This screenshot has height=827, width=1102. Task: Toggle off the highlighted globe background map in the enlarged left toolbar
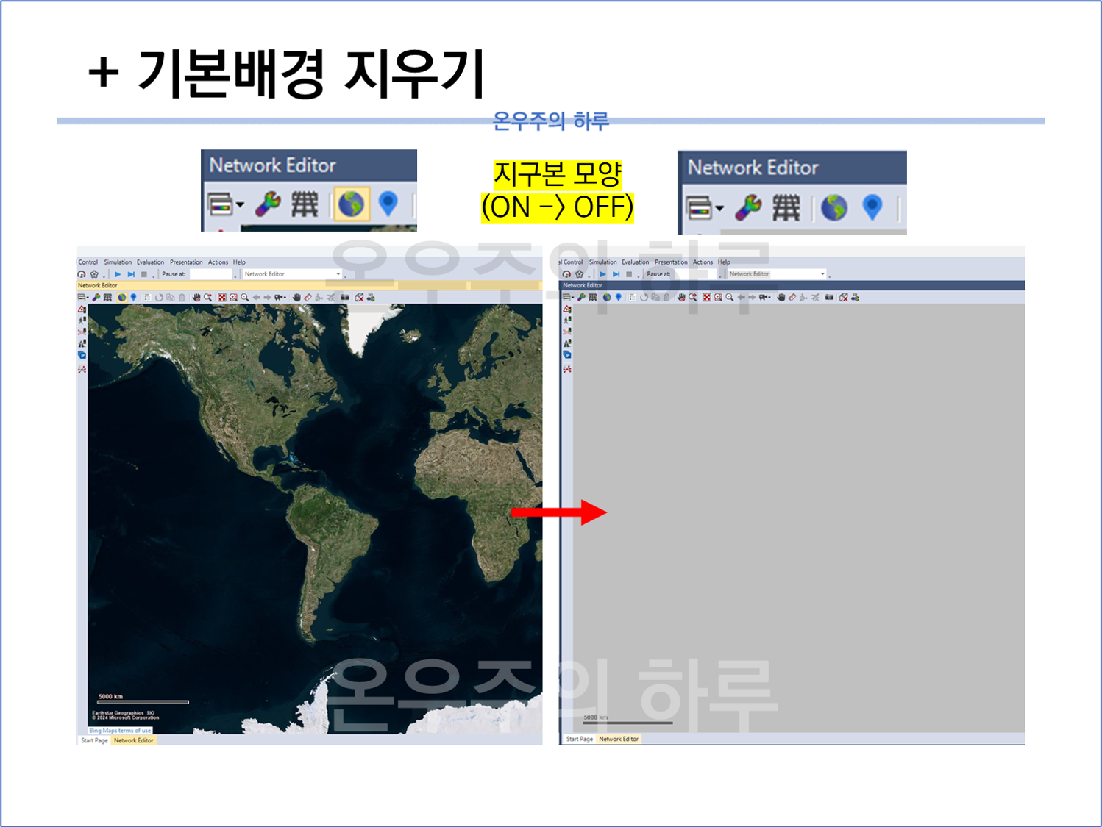pyautogui.click(x=351, y=204)
